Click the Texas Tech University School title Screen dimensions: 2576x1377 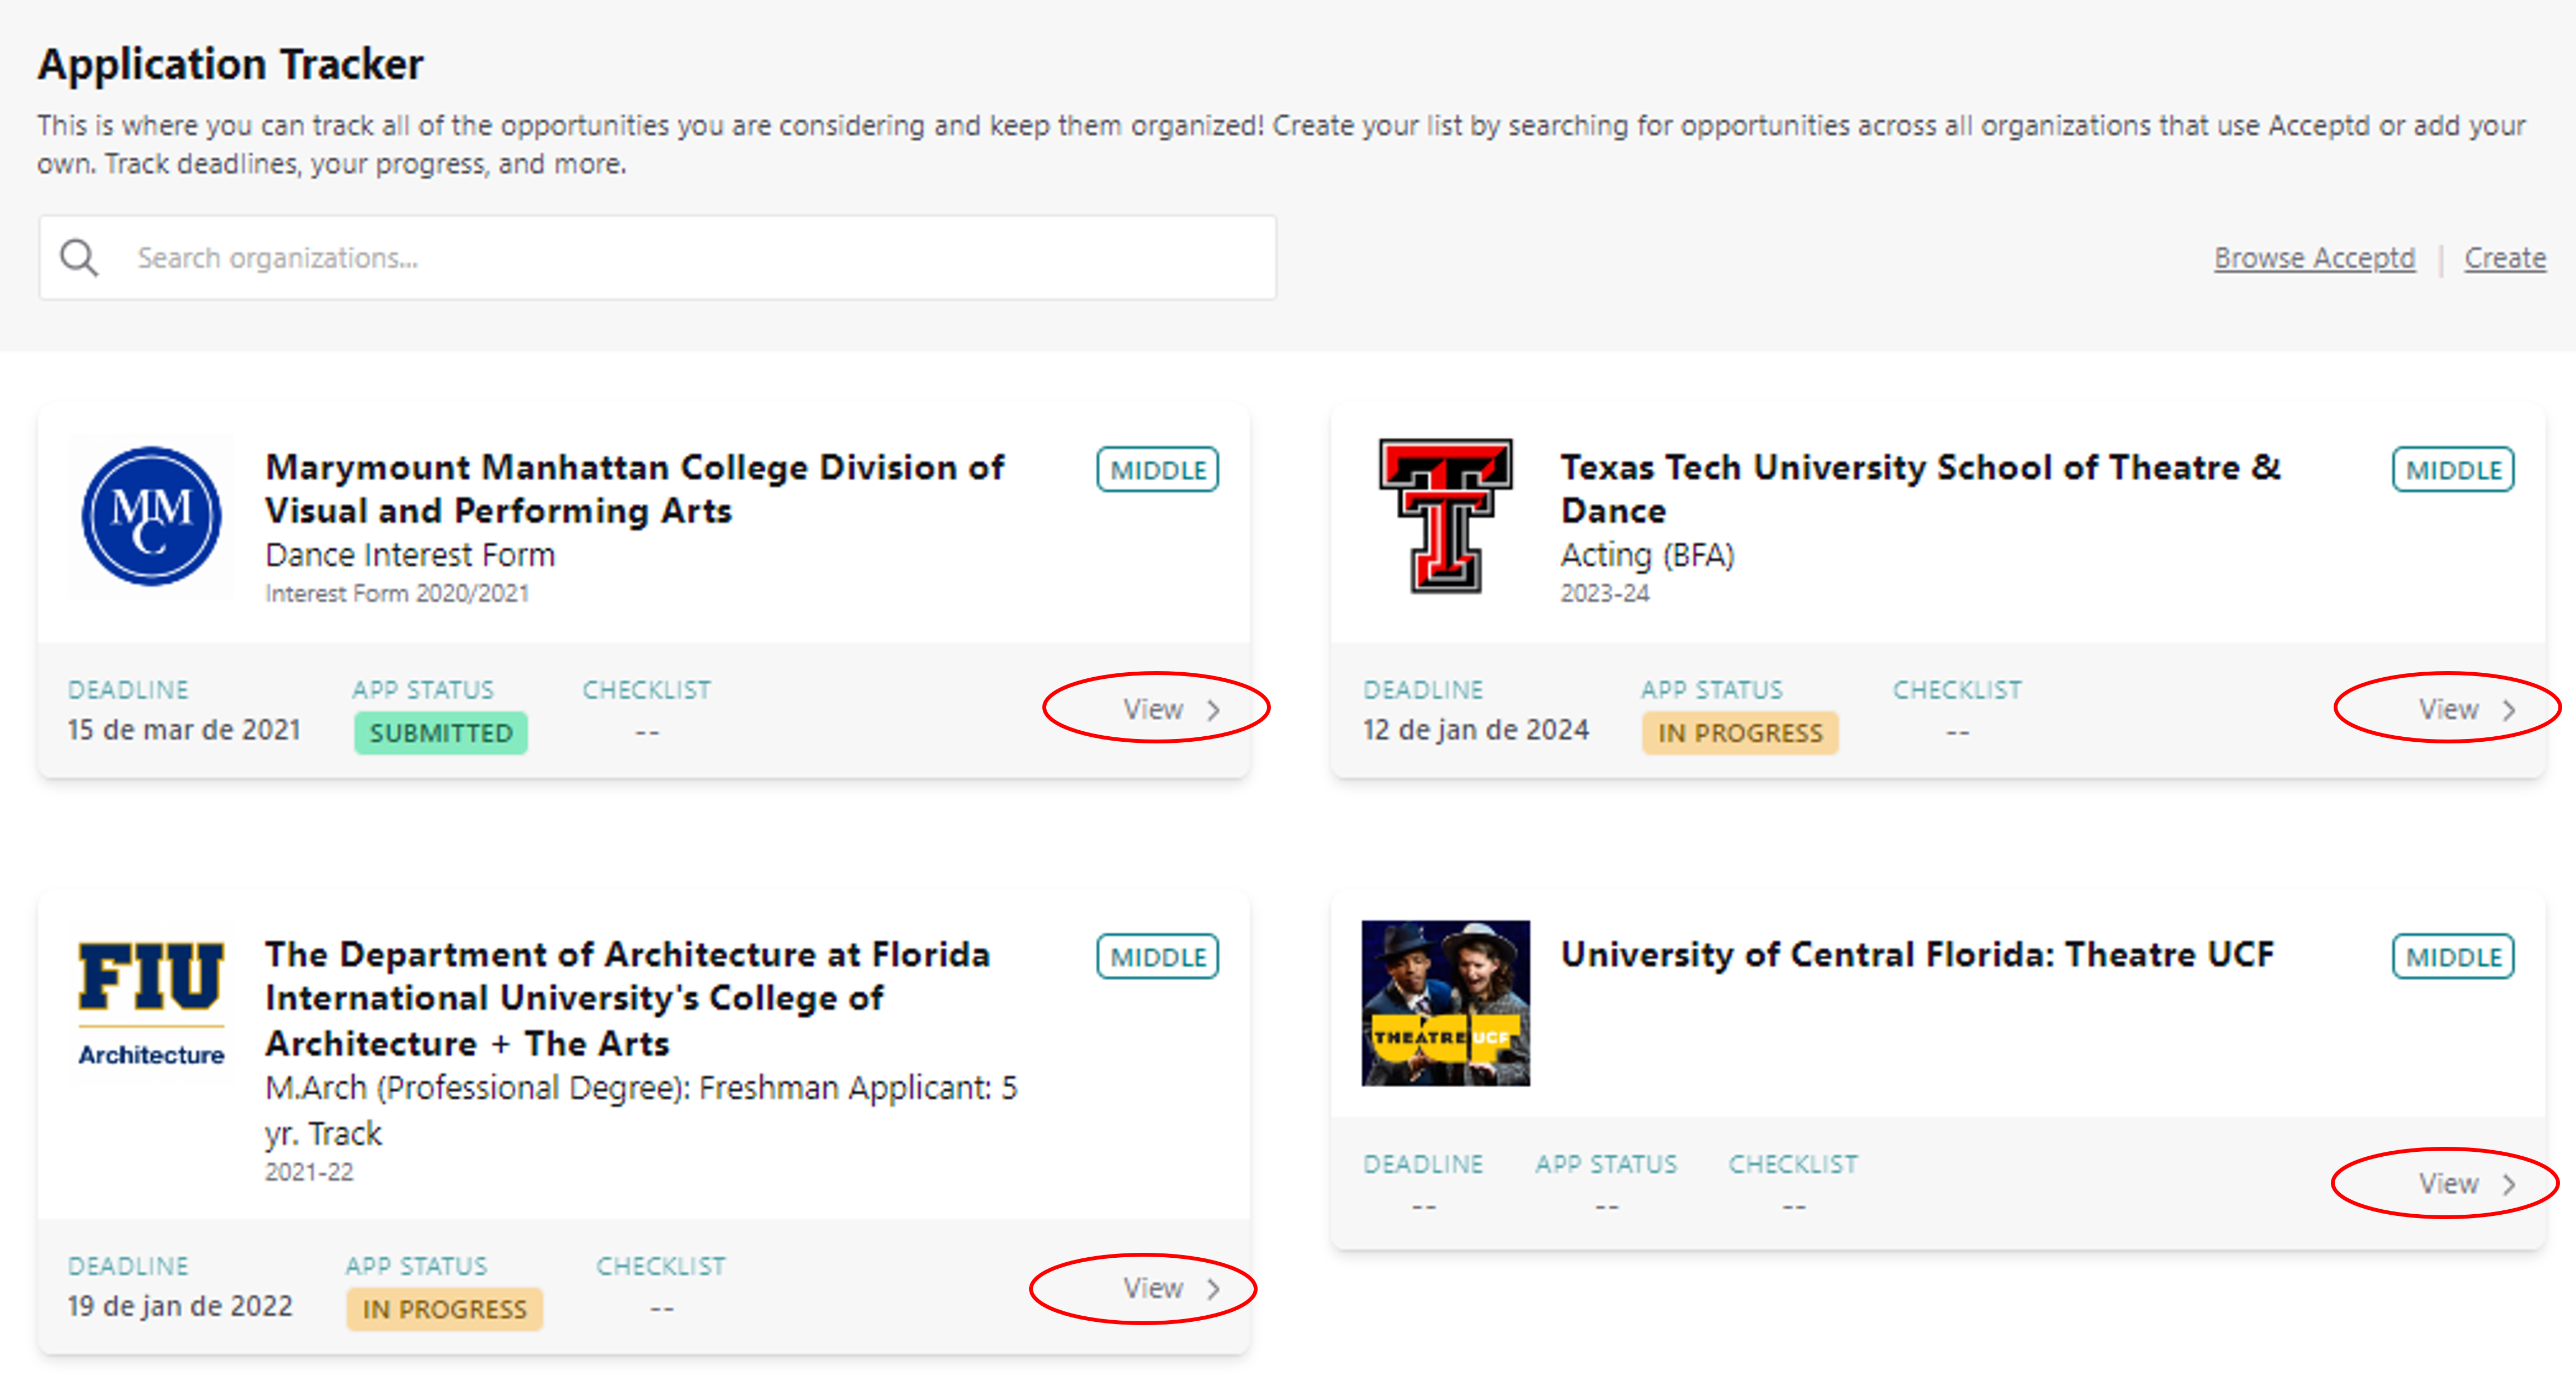1920,488
